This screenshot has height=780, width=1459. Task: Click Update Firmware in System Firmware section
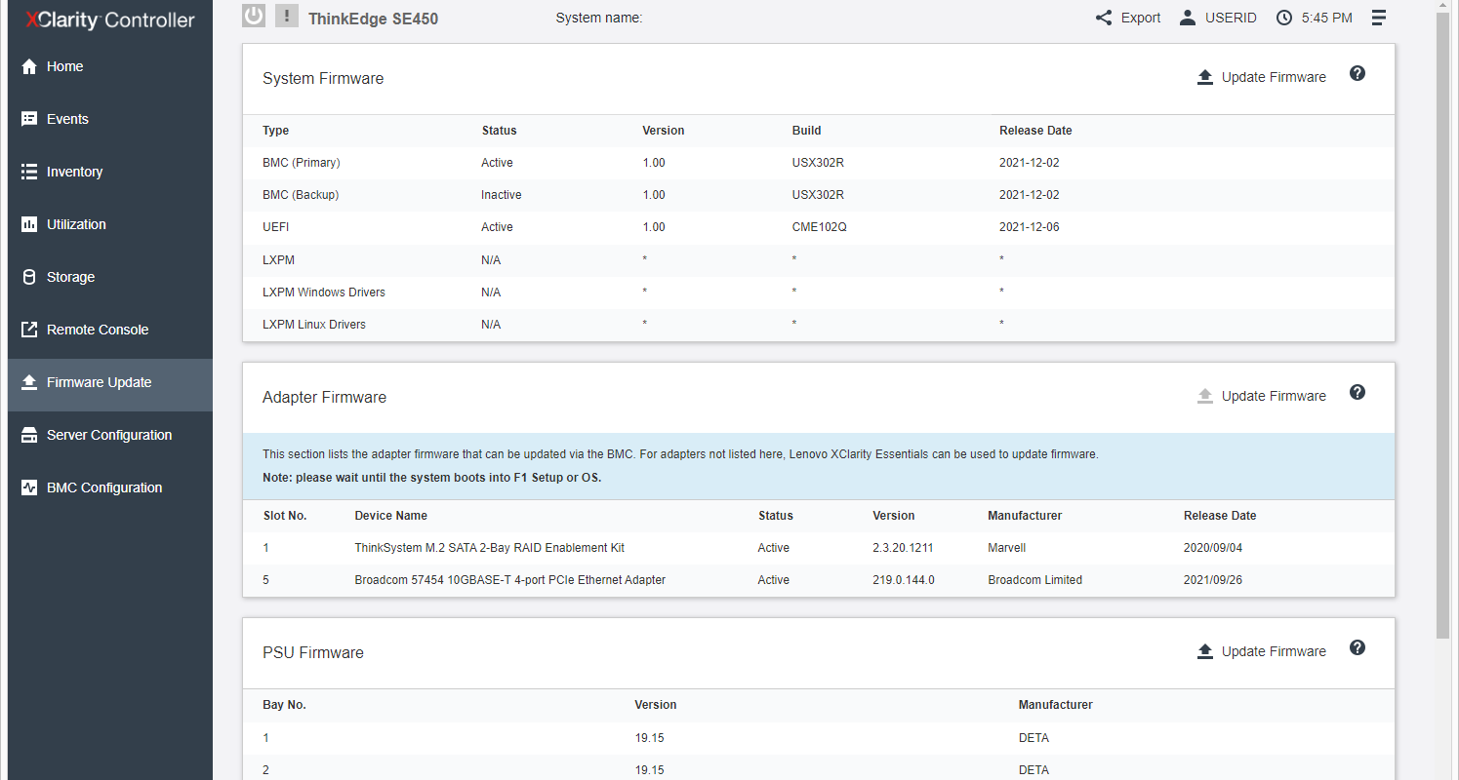pyautogui.click(x=1274, y=77)
